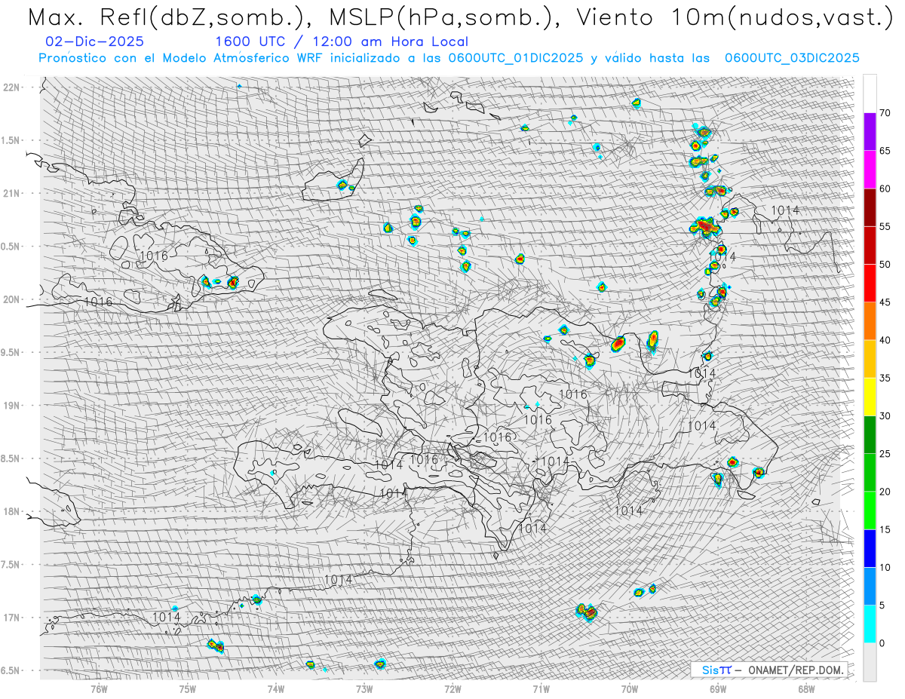The image size is (905, 699).
Task: Click the valid-until time '0600UTC_03DIC2025'
Action: tap(792, 58)
